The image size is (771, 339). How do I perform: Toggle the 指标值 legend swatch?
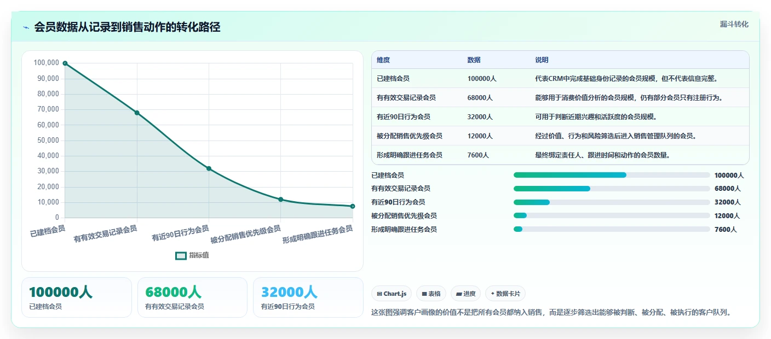point(181,255)
